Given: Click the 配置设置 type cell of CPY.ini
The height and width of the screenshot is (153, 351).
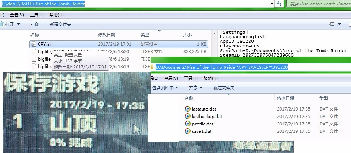Looking at the screenshot, I should (149, 44).
